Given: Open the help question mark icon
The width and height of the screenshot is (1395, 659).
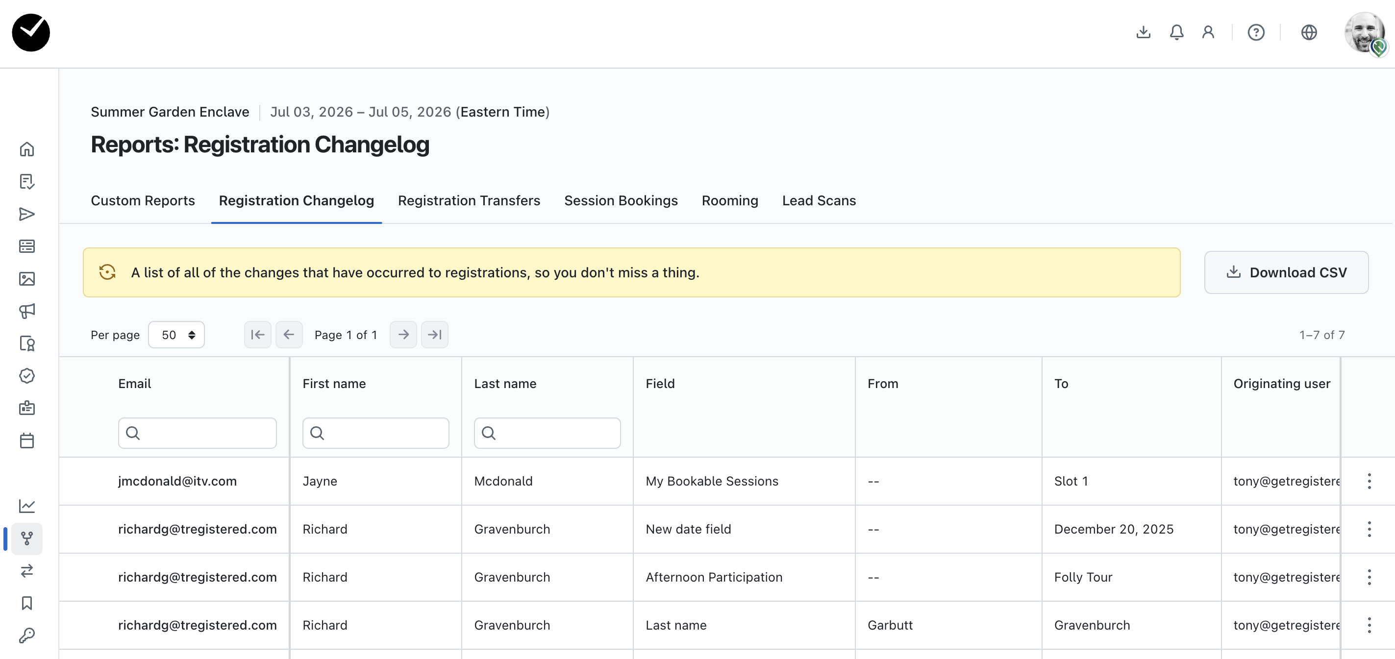Looking at the screenshot, I should click(1256, 32).
